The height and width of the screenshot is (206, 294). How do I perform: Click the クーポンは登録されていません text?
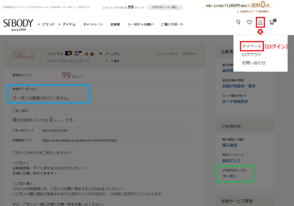tap(41, 98)
